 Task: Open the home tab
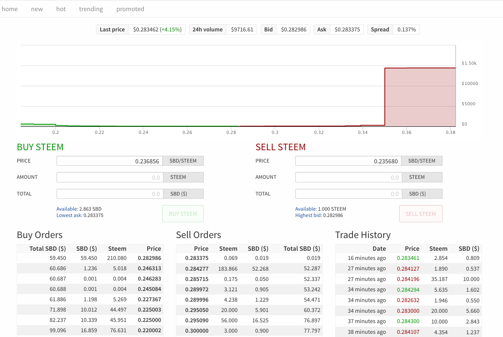tap(10, 9)
